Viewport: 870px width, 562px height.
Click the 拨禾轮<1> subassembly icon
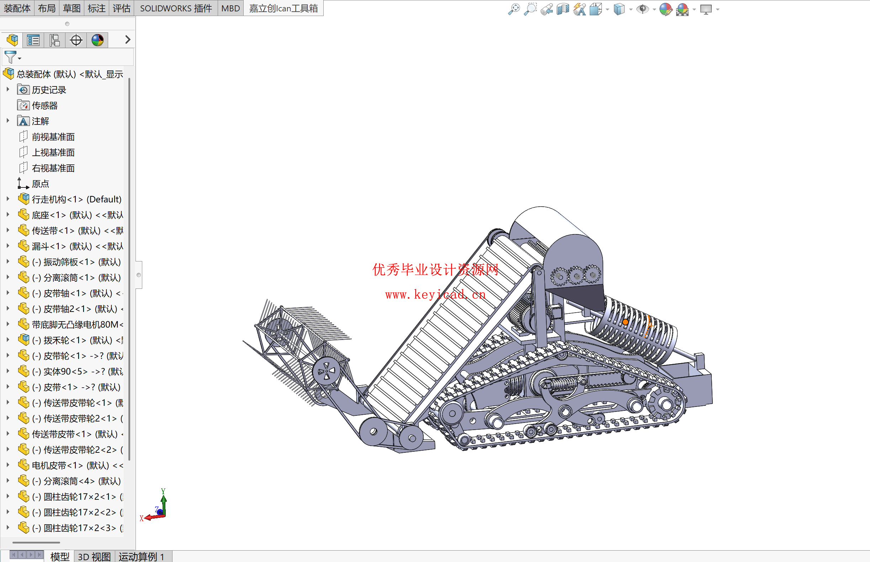(x=24, y=340)
